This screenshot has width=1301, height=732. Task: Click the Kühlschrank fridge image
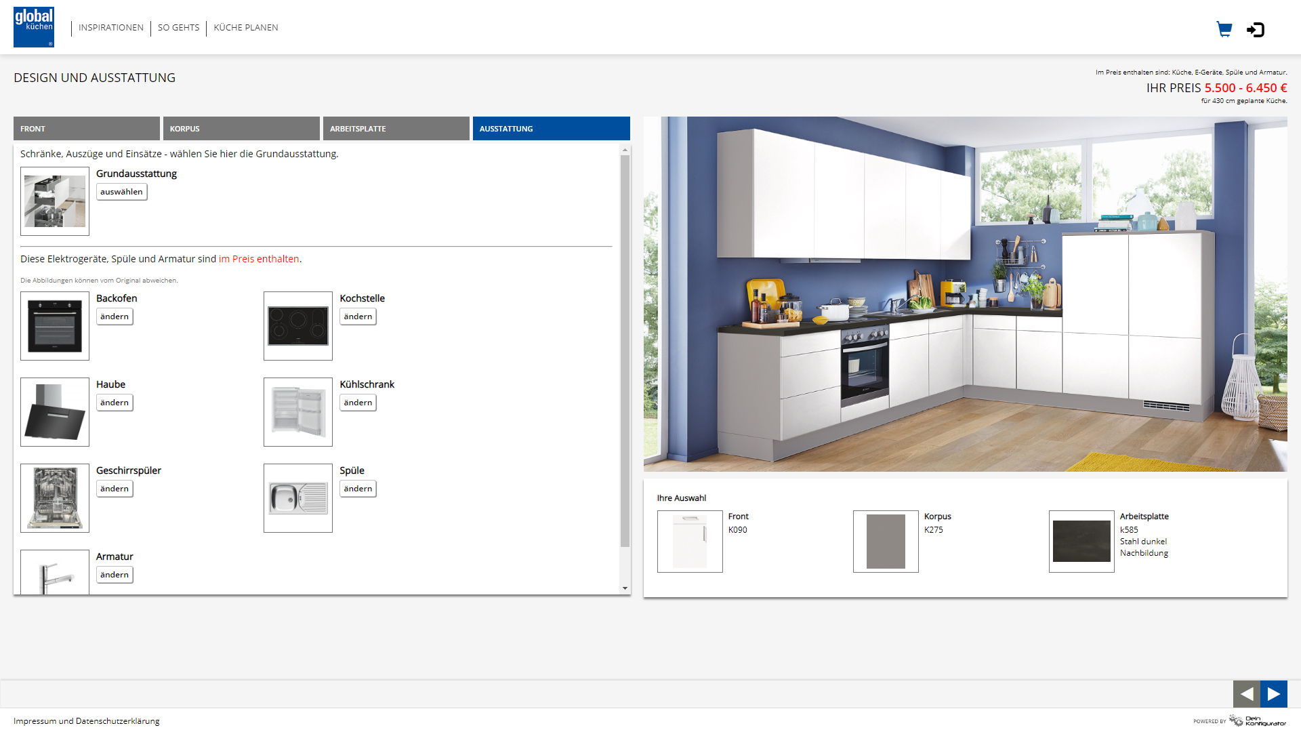[298, 412]
